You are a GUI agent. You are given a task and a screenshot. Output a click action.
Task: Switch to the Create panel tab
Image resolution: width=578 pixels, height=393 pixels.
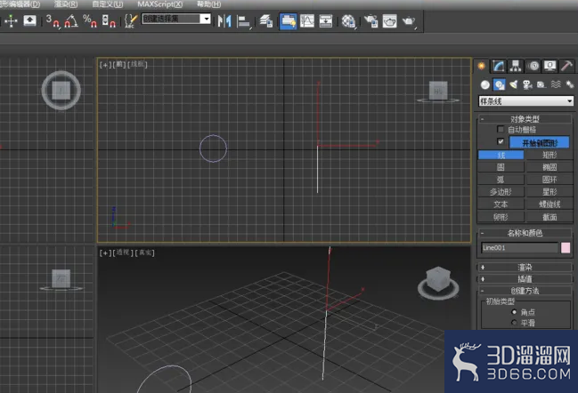point(481,66)
